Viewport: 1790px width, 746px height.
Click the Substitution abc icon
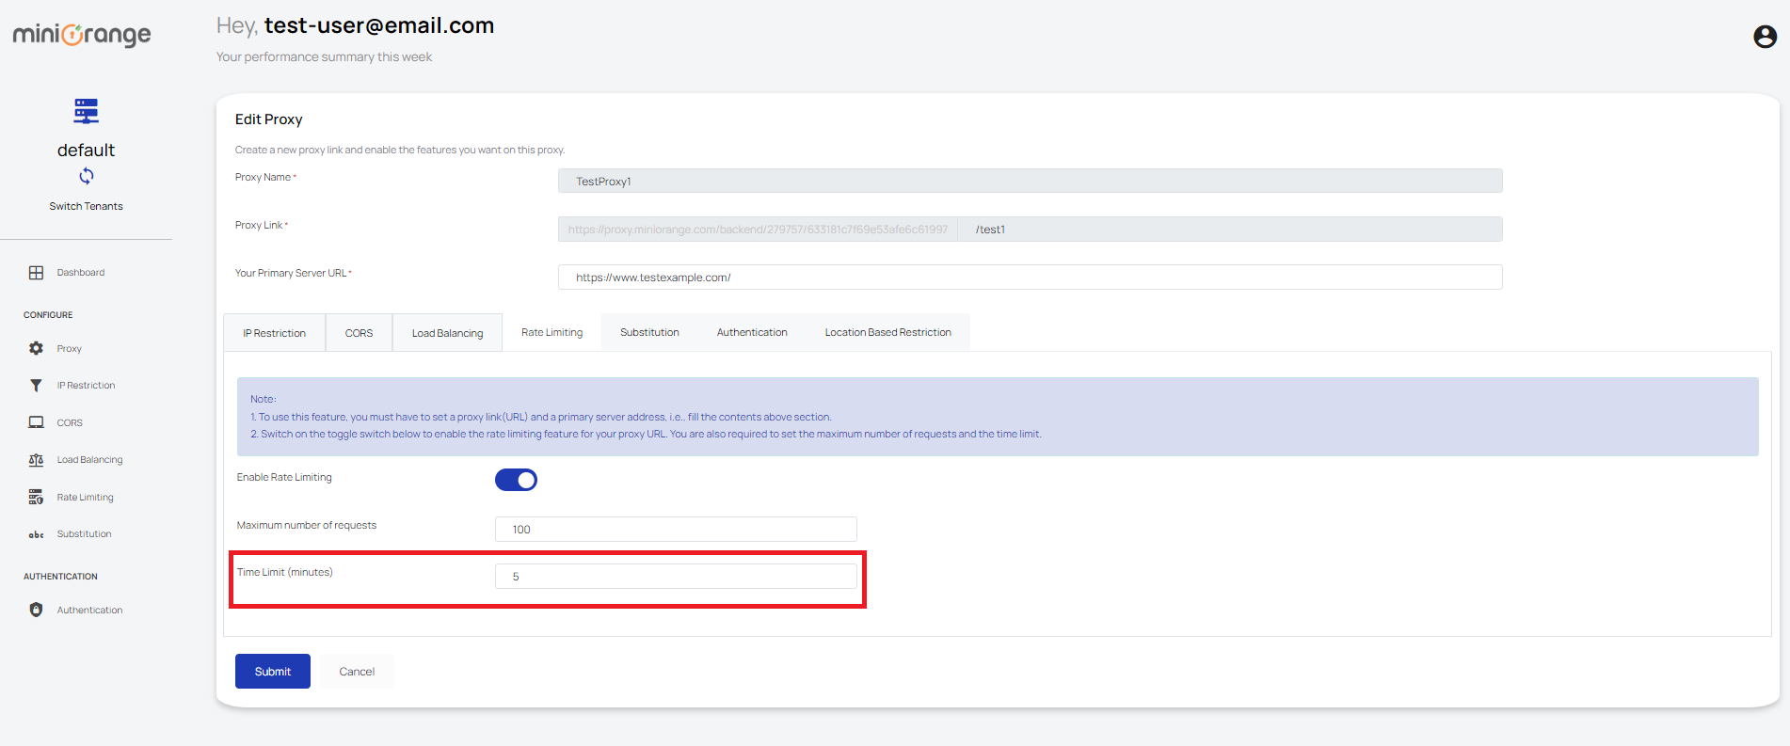click(x=36, y=534)
